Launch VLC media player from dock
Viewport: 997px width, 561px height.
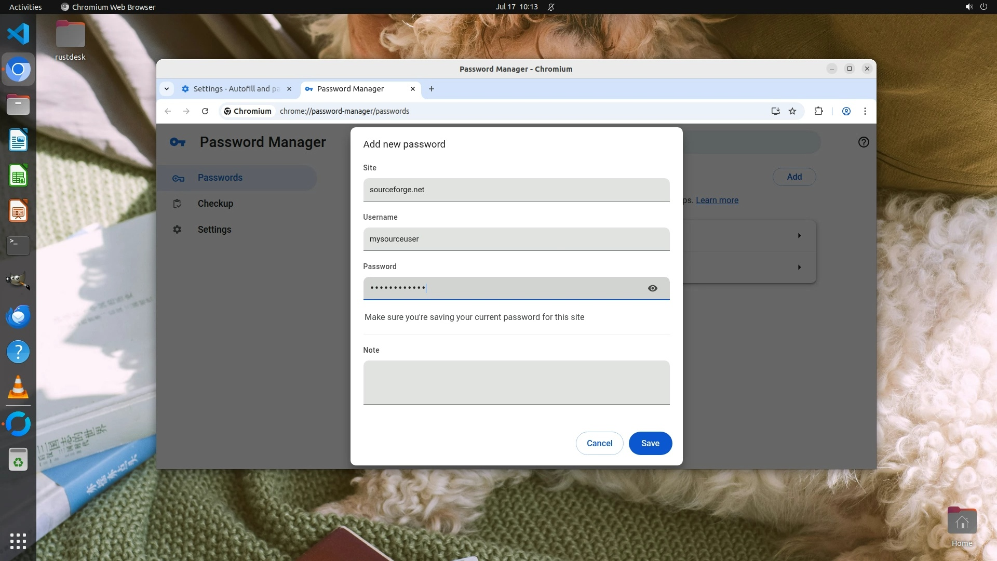pyautogui.click(x=18, y=388)
